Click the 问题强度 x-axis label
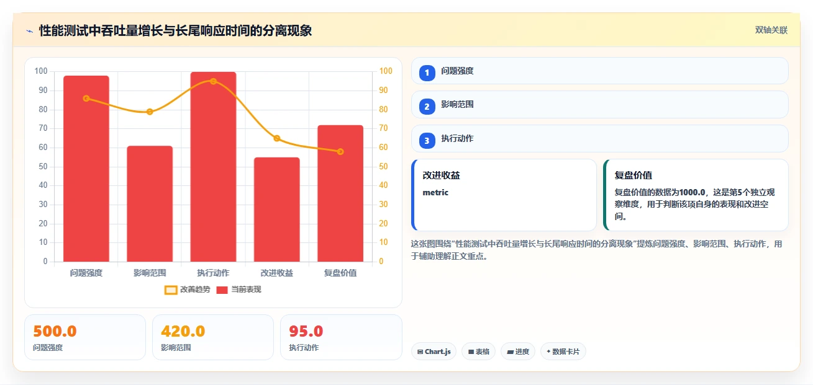The width and height of the screenshot is (813, 385). [x=86, y=273]
